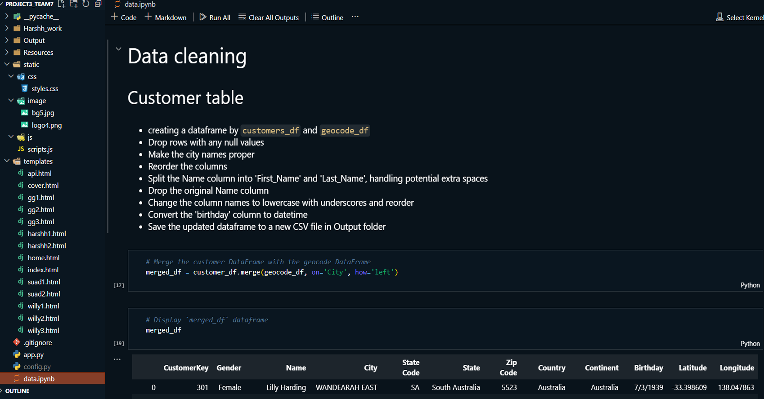
Task: Refresh the explorer file tree
Action: 86,4
